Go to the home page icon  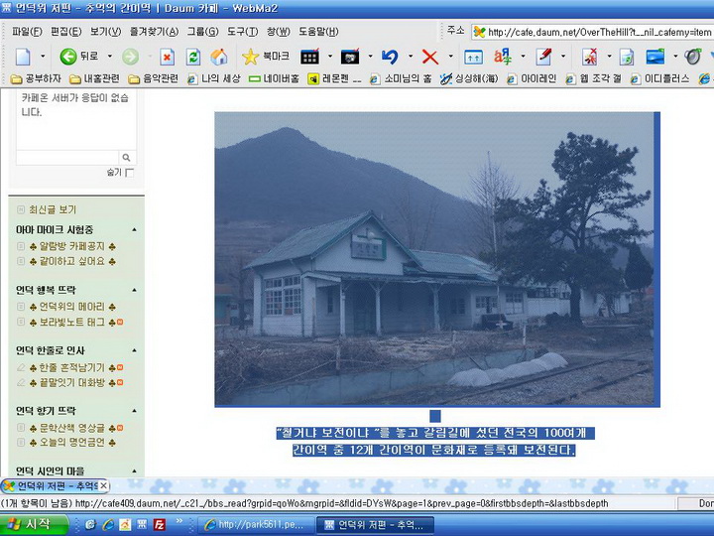(x=218, y=57)
